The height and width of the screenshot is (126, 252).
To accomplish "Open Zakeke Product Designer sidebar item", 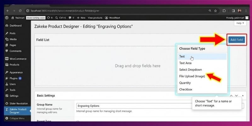I will 17,111.
